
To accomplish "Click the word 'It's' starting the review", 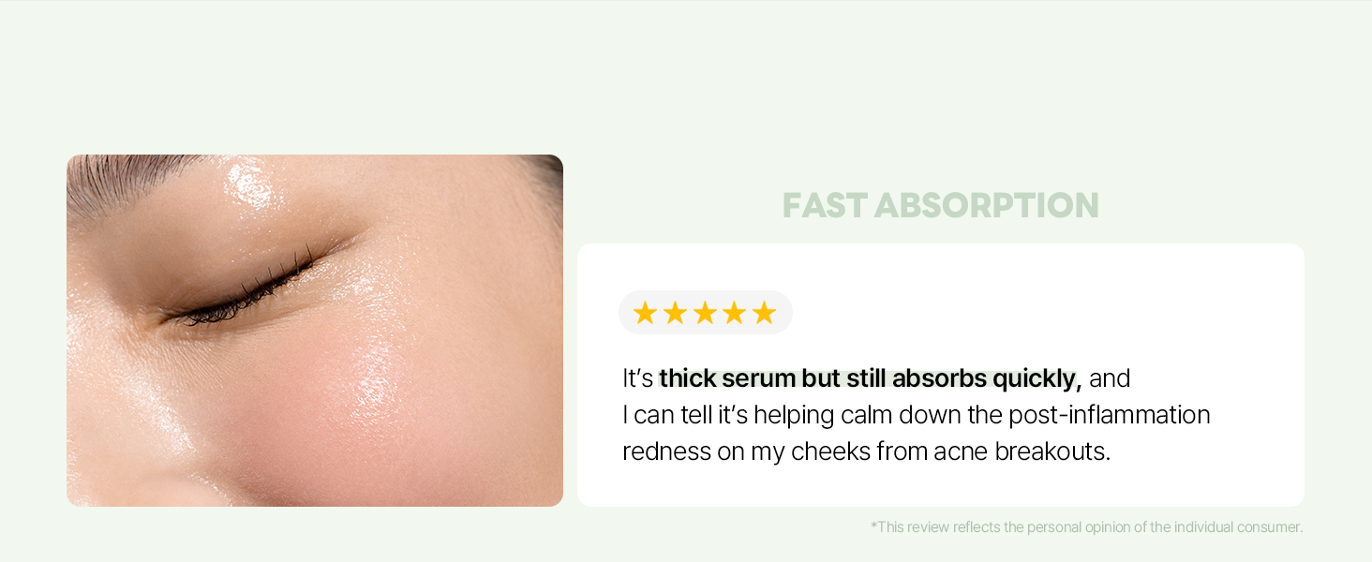I will tap(637, 378).
